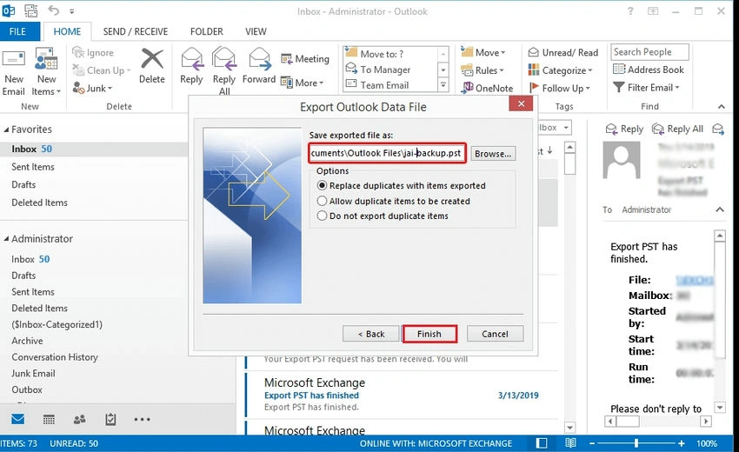
Task: Click the Delete X icon
Action: [x=152, y=58]
